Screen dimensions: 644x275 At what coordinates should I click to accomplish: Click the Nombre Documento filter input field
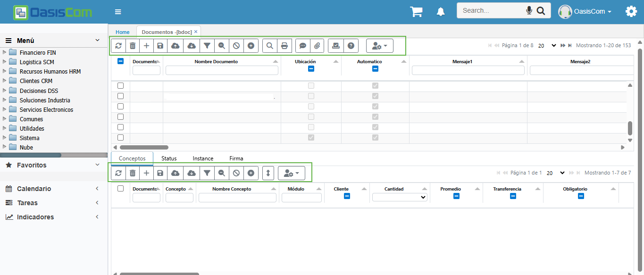pyautogui.click(x=222, y=70)
